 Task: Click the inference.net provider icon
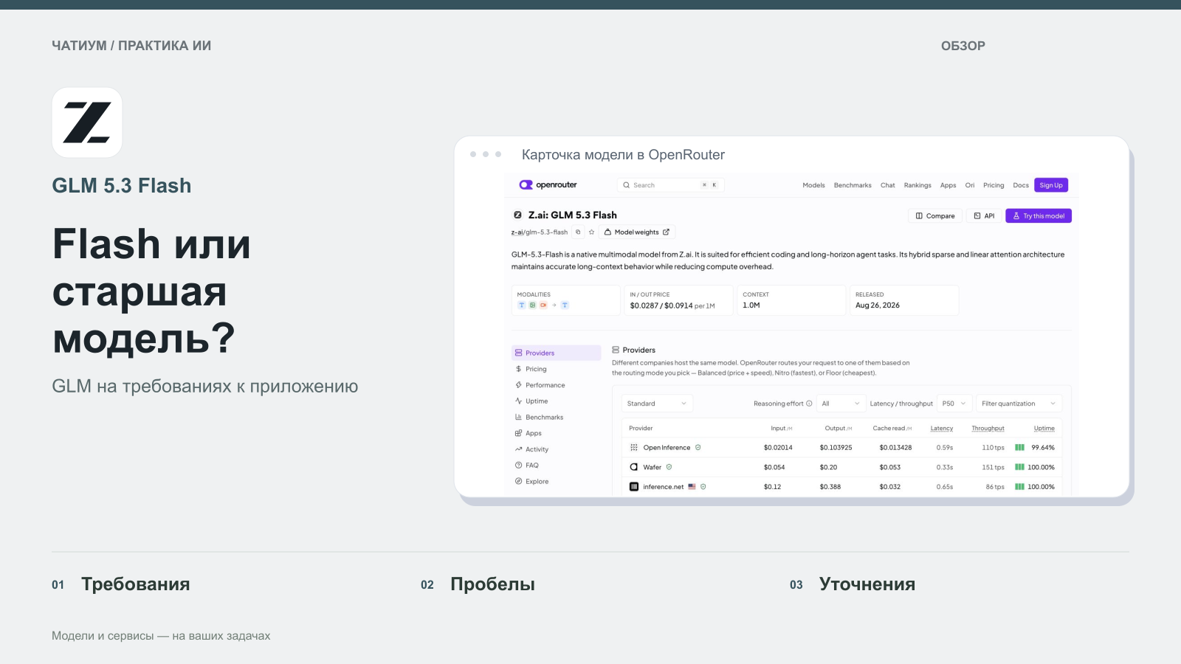[x=634, y=487]
